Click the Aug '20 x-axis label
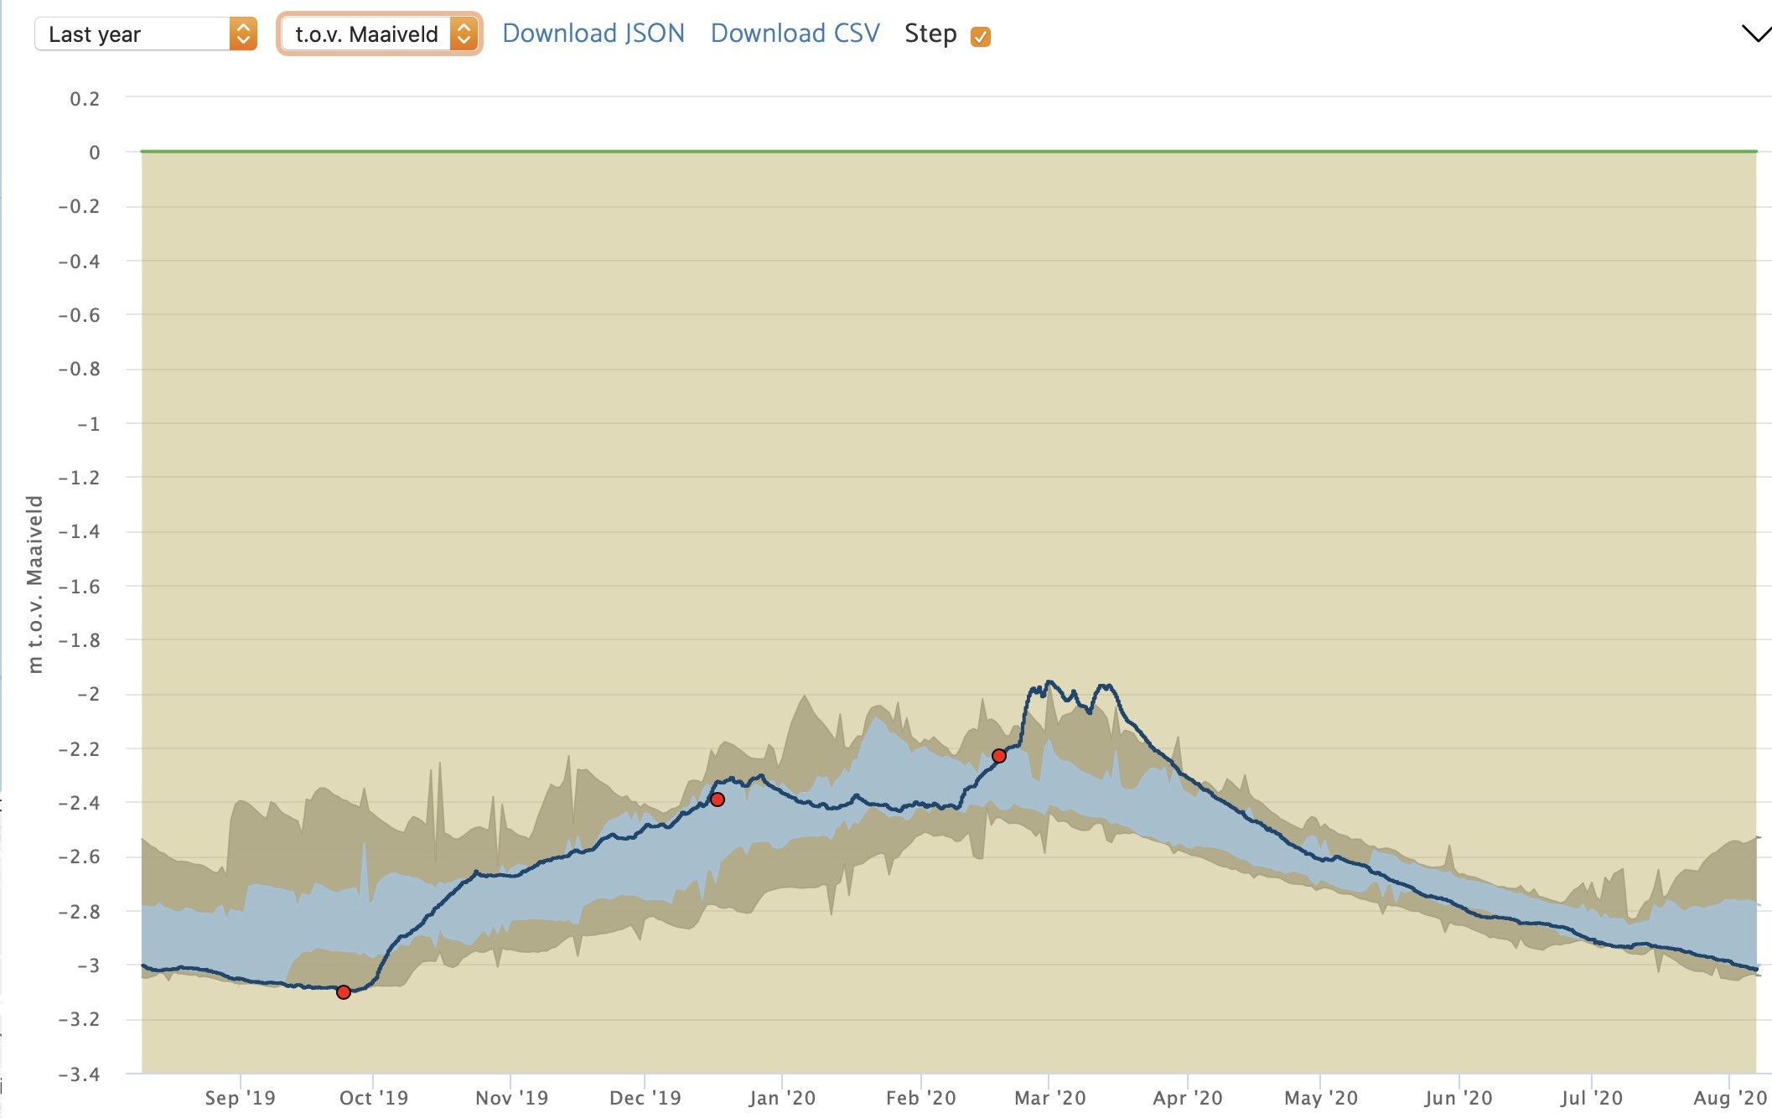Viewport: 1772px width, 1118px height. [1729, 1098]
